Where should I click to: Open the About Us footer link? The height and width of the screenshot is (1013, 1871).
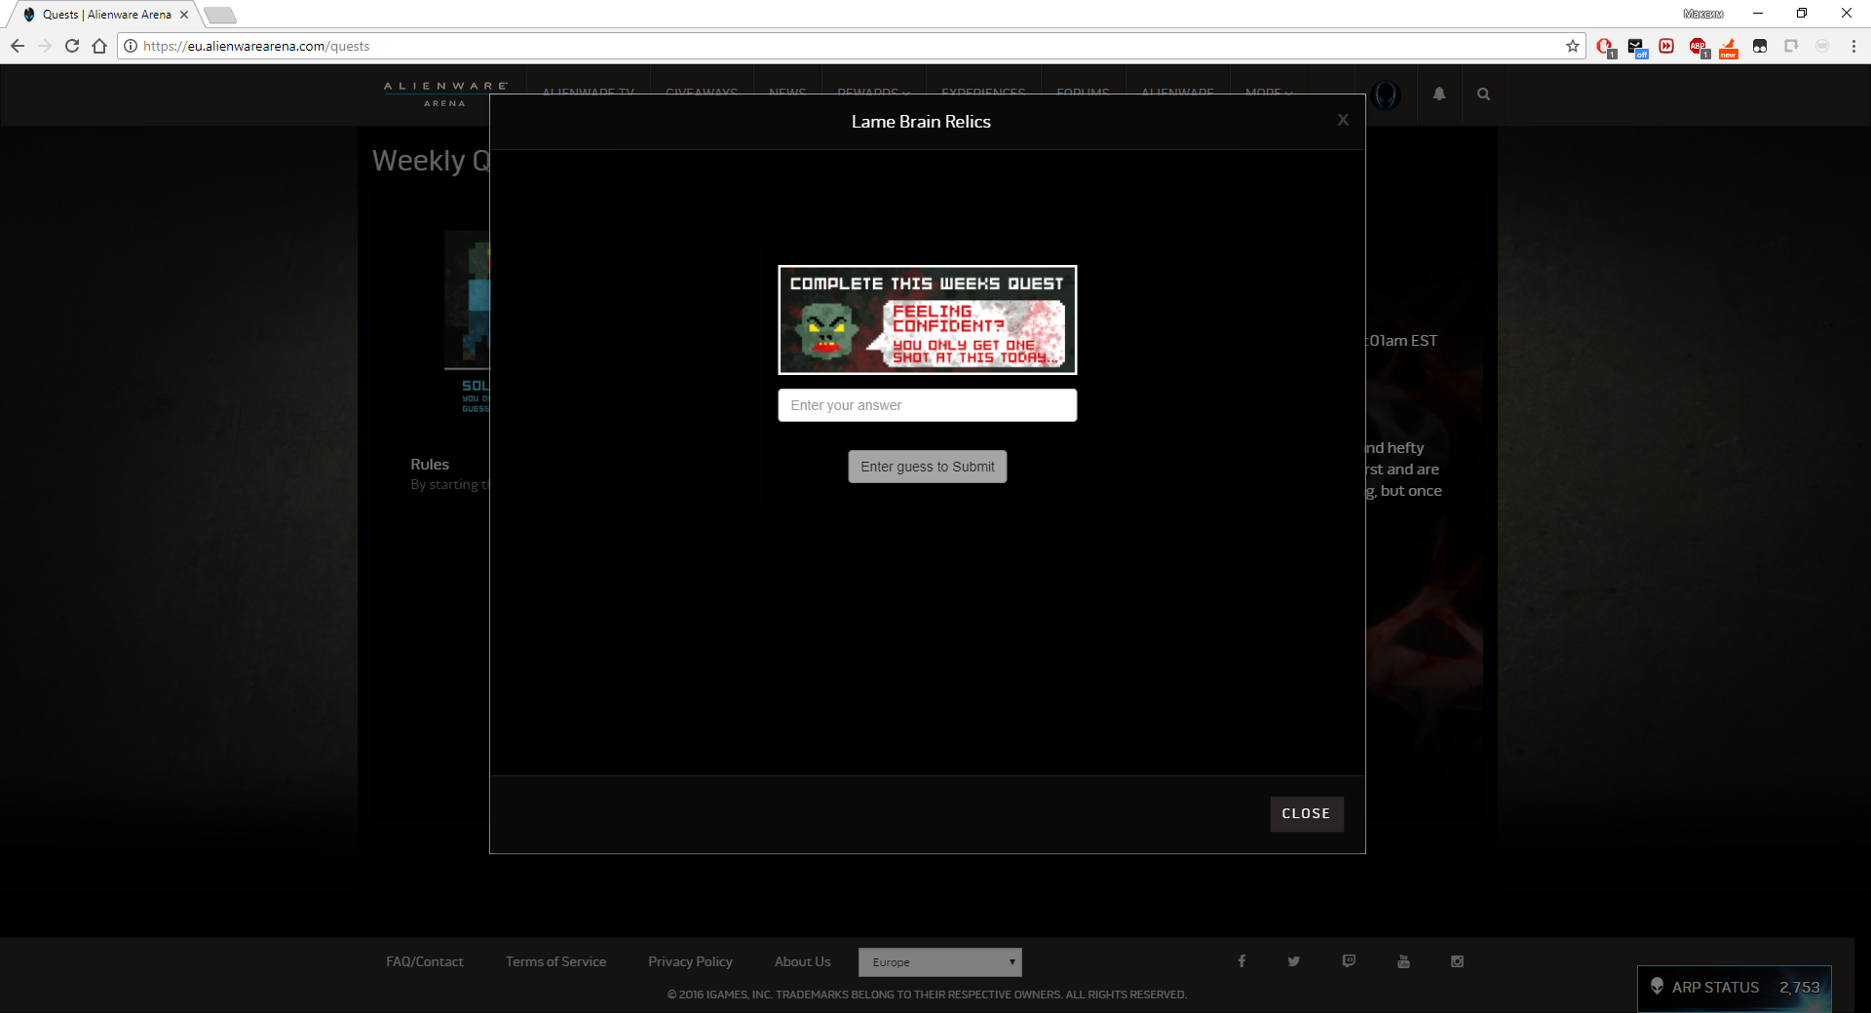tap(803, 961)
